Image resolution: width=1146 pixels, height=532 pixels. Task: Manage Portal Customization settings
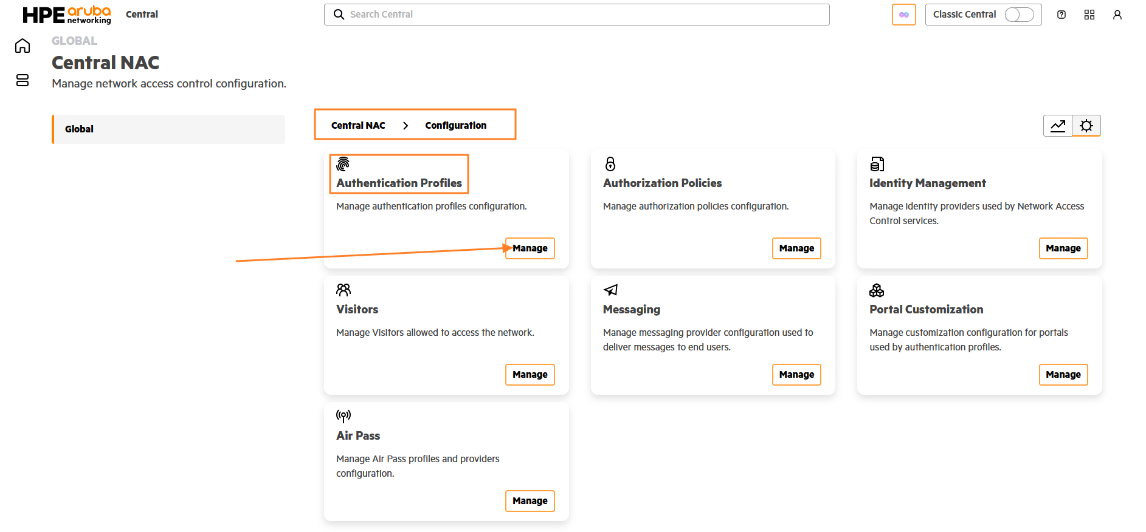pos(1063,375)
